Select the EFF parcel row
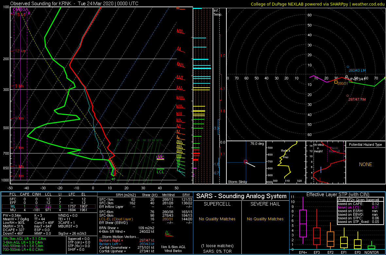The height and width of the screenshot is (255, 386). (x=48, y=203)
